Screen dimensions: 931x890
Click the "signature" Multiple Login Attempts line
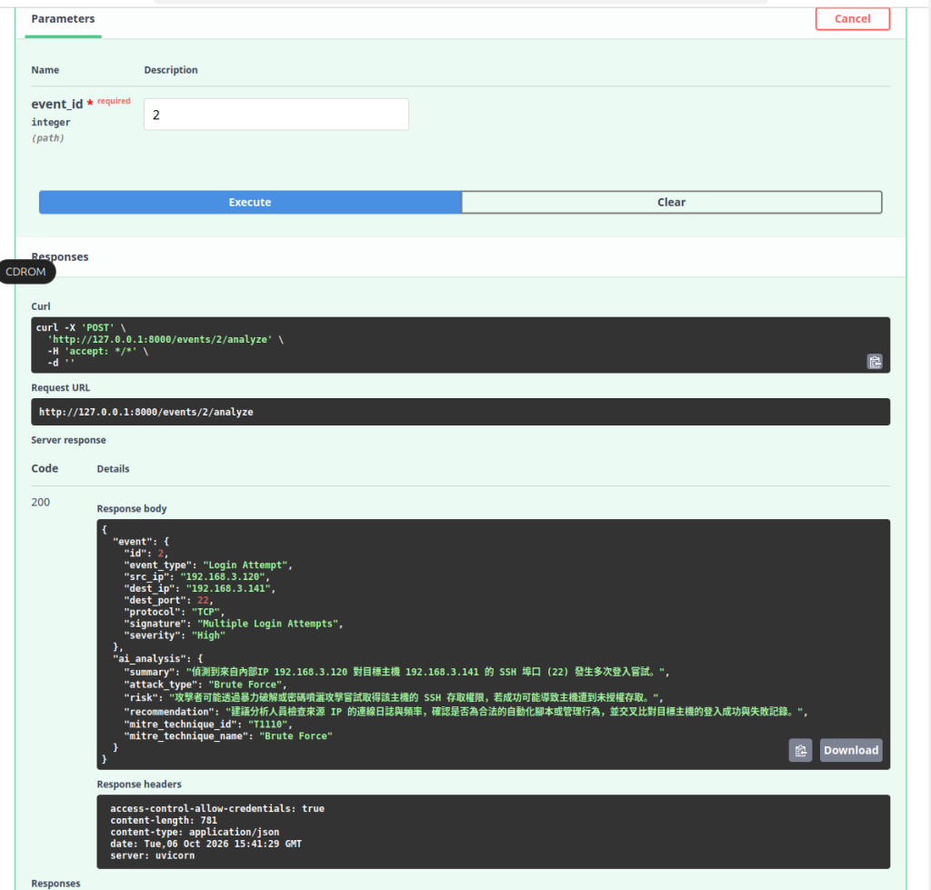pyautogui.click(x=234, y=624)
